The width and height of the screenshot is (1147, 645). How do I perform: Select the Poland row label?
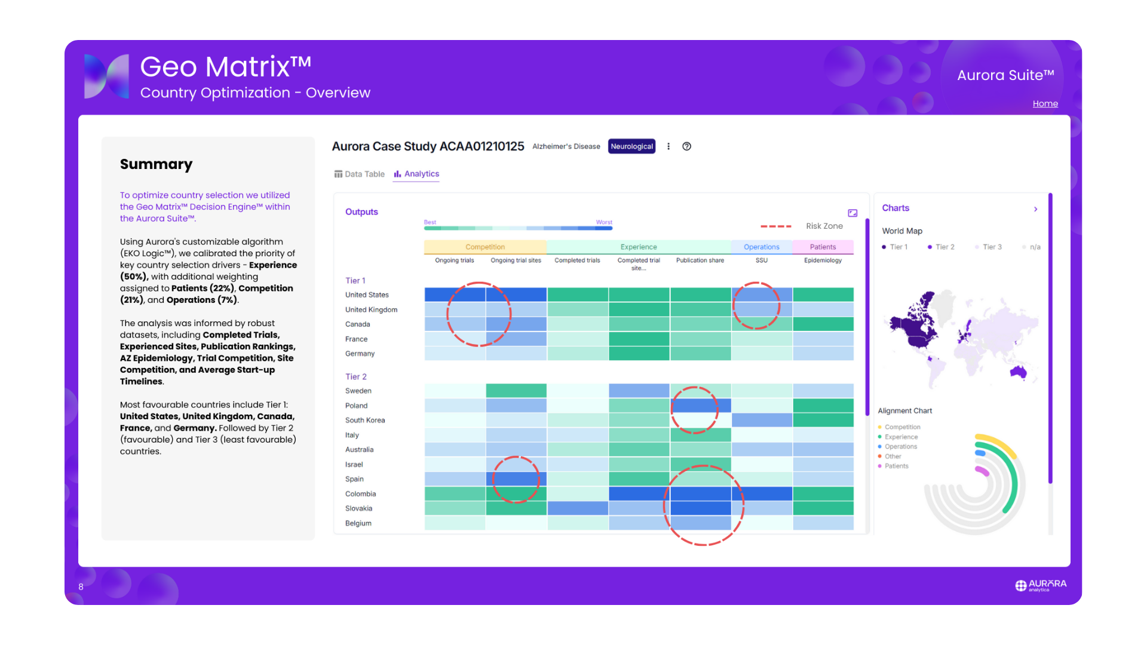coord(356,406)
